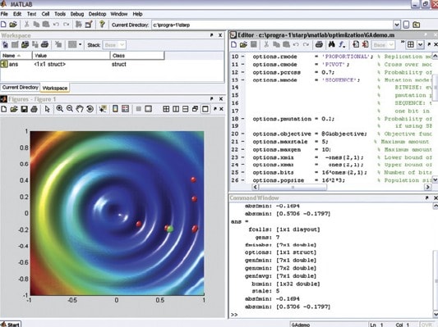This screenshot has width=438, height=327.
Task: Click the Help question mark icon
Action: 102,25
